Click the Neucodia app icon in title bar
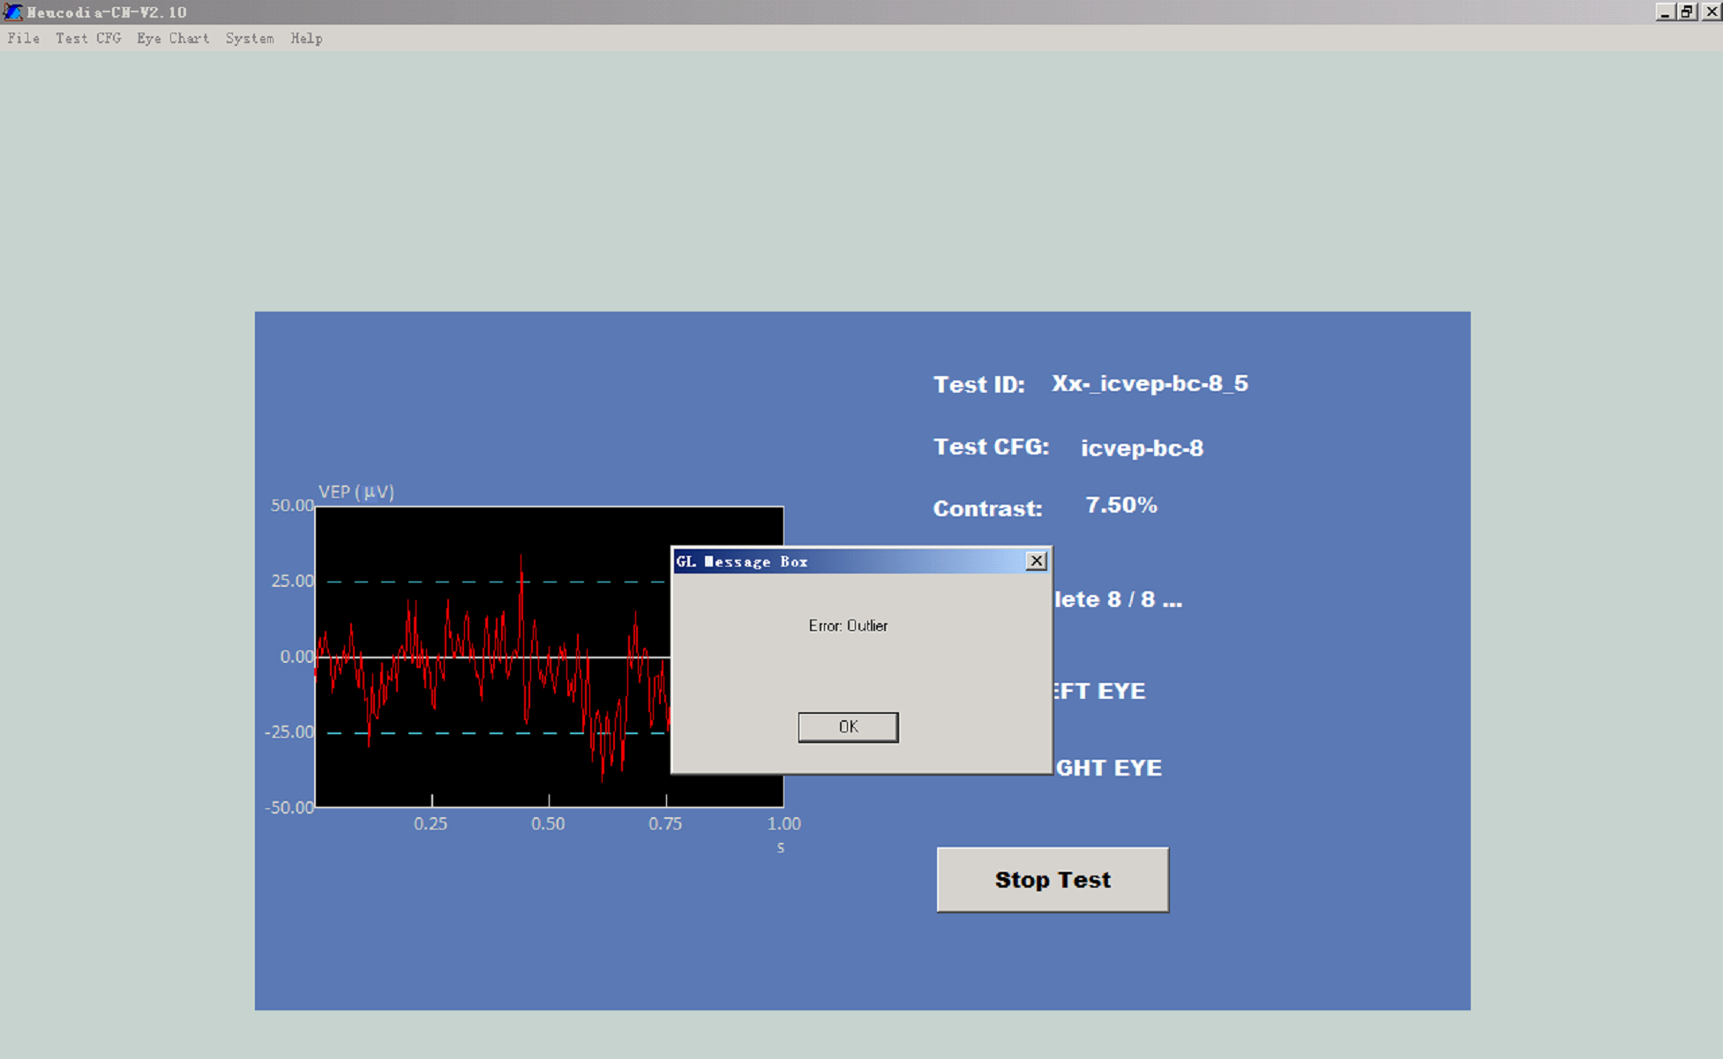Viewport: 1723px width, 1059px height. pos(12,11)
